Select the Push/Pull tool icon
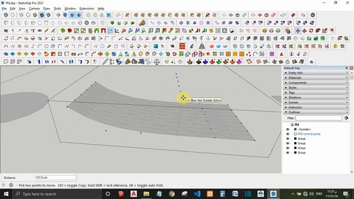 [x=305, y=31]
